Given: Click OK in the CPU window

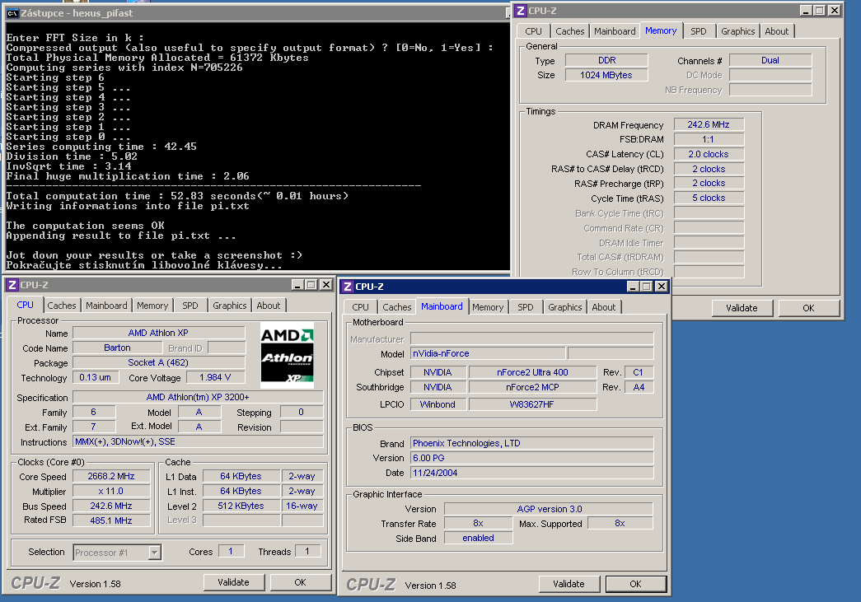Looking at the screenshot, I should (301, 582).
